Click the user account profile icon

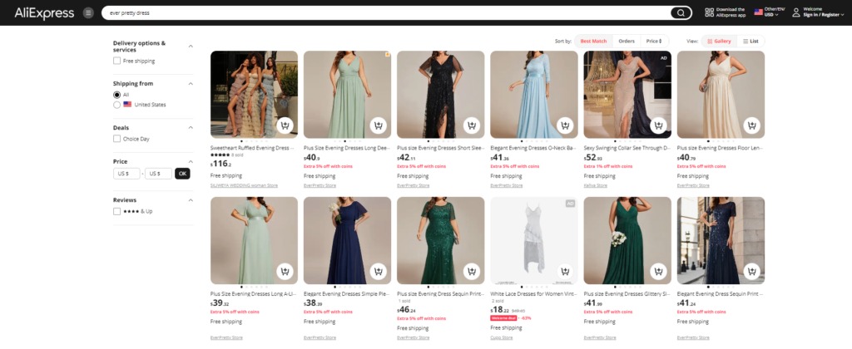click(x=796, y=12)
